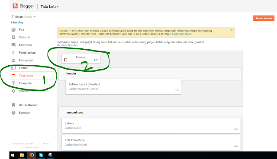Image resolution: width=277 pixels, height=159 pixels.
Task: Click the Laman pages icon
Action: coord(13,68)
